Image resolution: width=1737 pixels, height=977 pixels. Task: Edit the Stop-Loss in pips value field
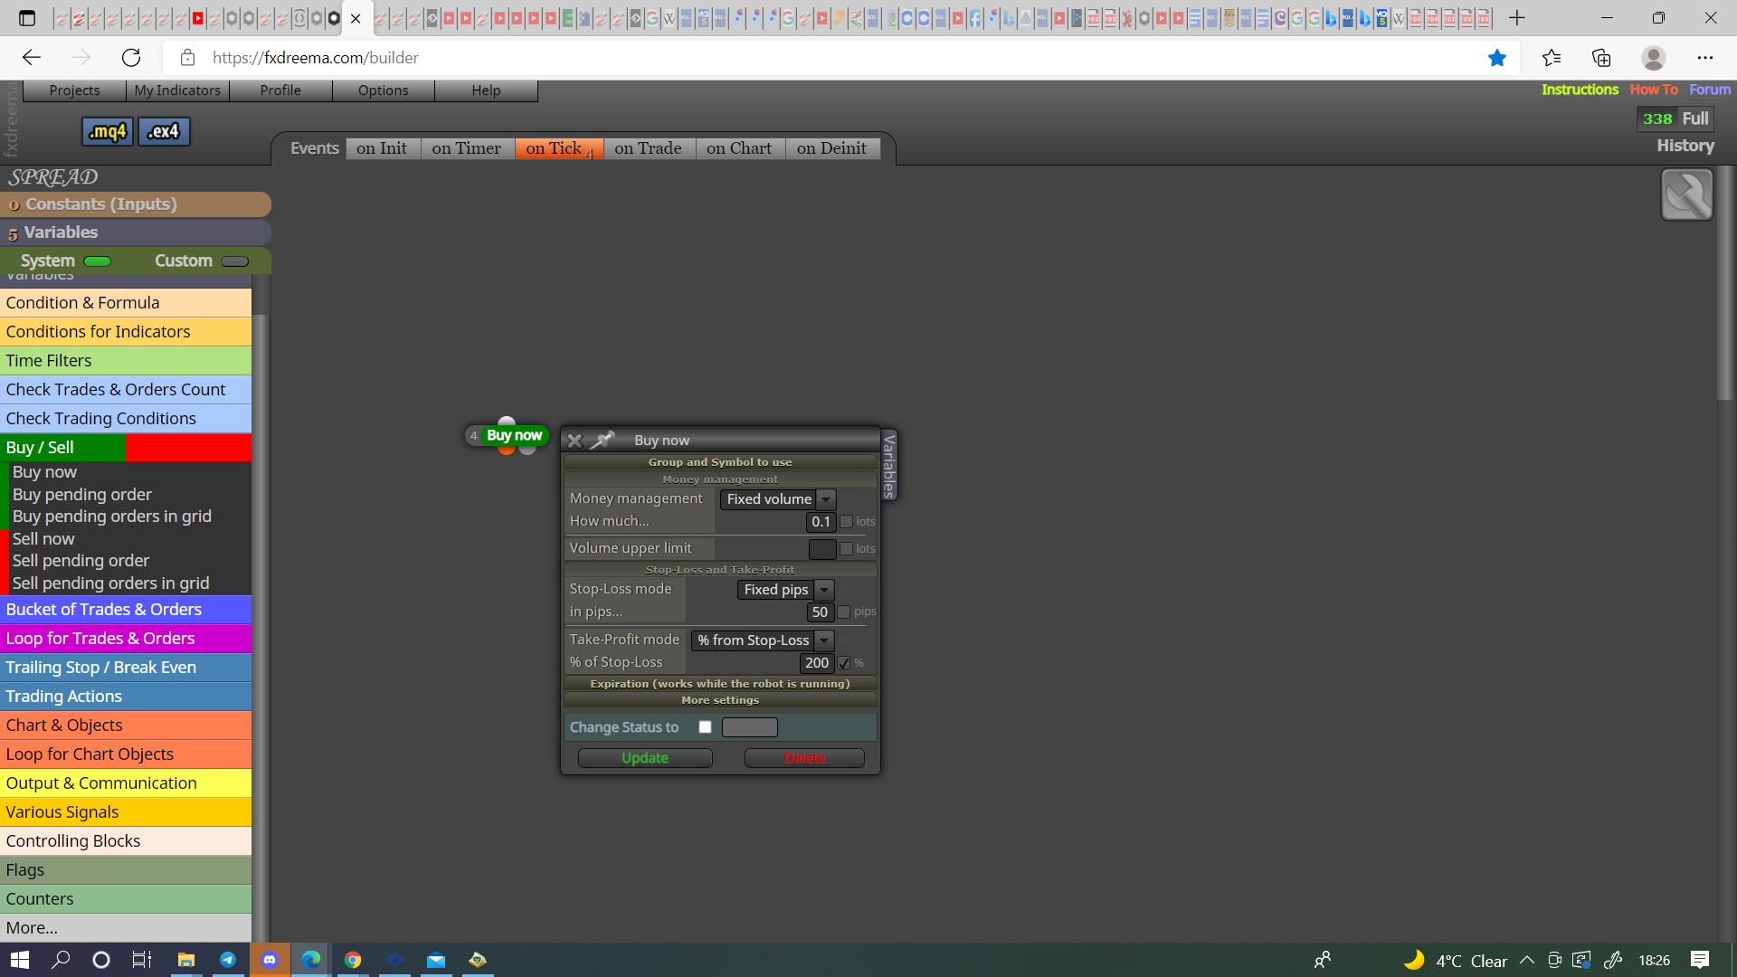[x=820, y=612]
